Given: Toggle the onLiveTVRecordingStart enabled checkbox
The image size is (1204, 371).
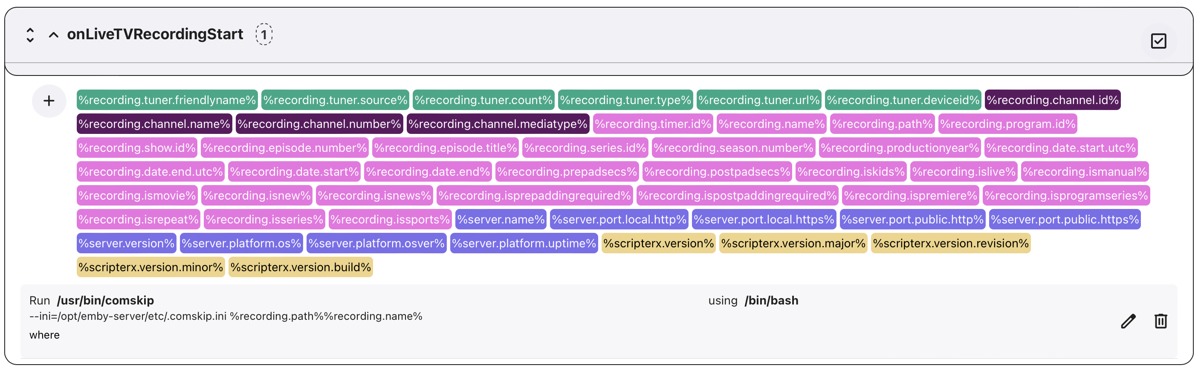Looking at the screenshot, I should (x=1158, y=41).
